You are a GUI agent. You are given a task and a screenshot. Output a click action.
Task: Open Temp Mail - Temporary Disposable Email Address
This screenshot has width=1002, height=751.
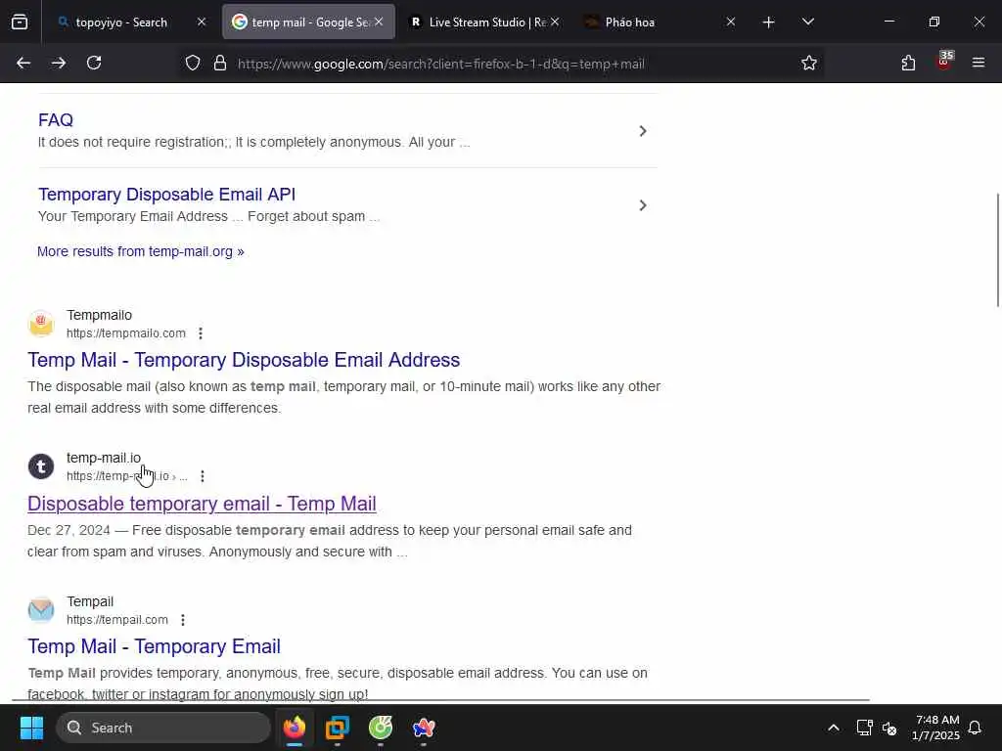click(244, 360)
